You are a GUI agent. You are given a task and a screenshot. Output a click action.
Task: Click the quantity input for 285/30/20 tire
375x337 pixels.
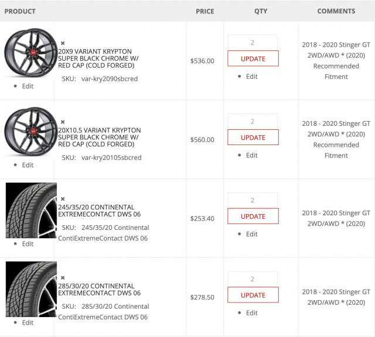coord(253,280)
